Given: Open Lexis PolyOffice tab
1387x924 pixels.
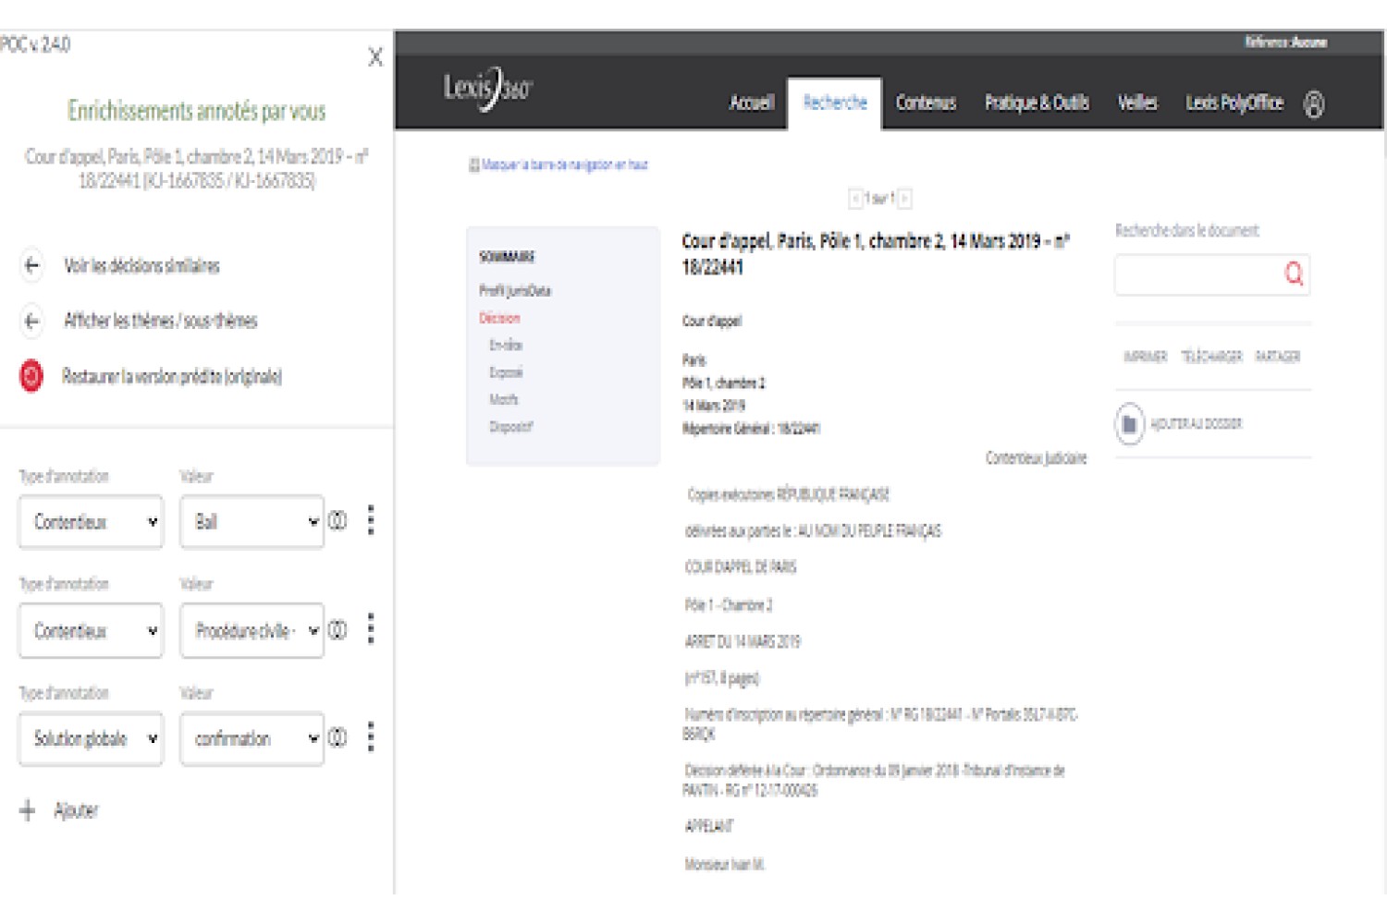Looking at the screenshot, I should 1234,103.
